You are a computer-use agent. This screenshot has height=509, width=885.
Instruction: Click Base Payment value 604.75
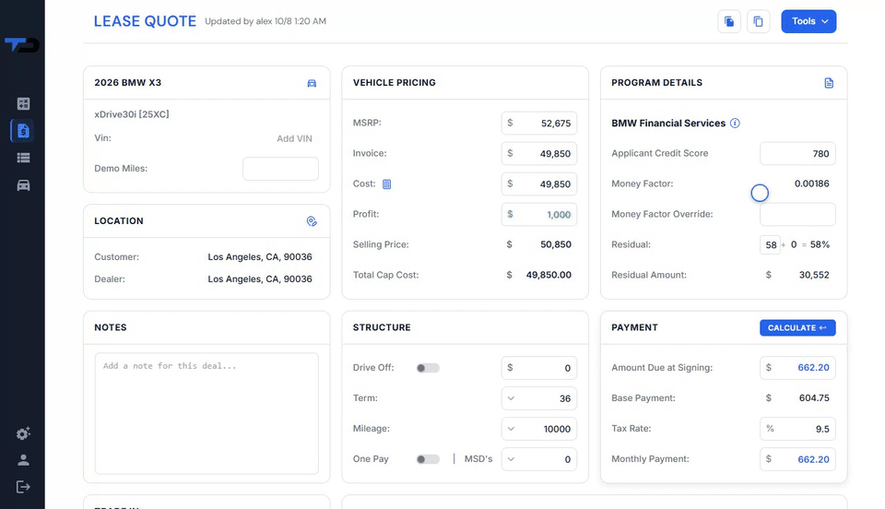(x=814, y=397)
